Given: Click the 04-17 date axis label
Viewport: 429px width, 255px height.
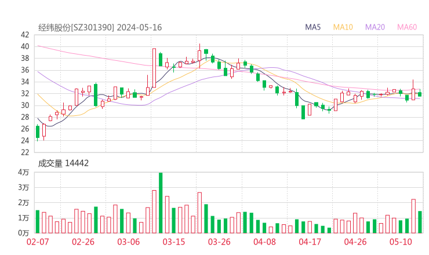Looking at the screenshot, I should [310, 242].
